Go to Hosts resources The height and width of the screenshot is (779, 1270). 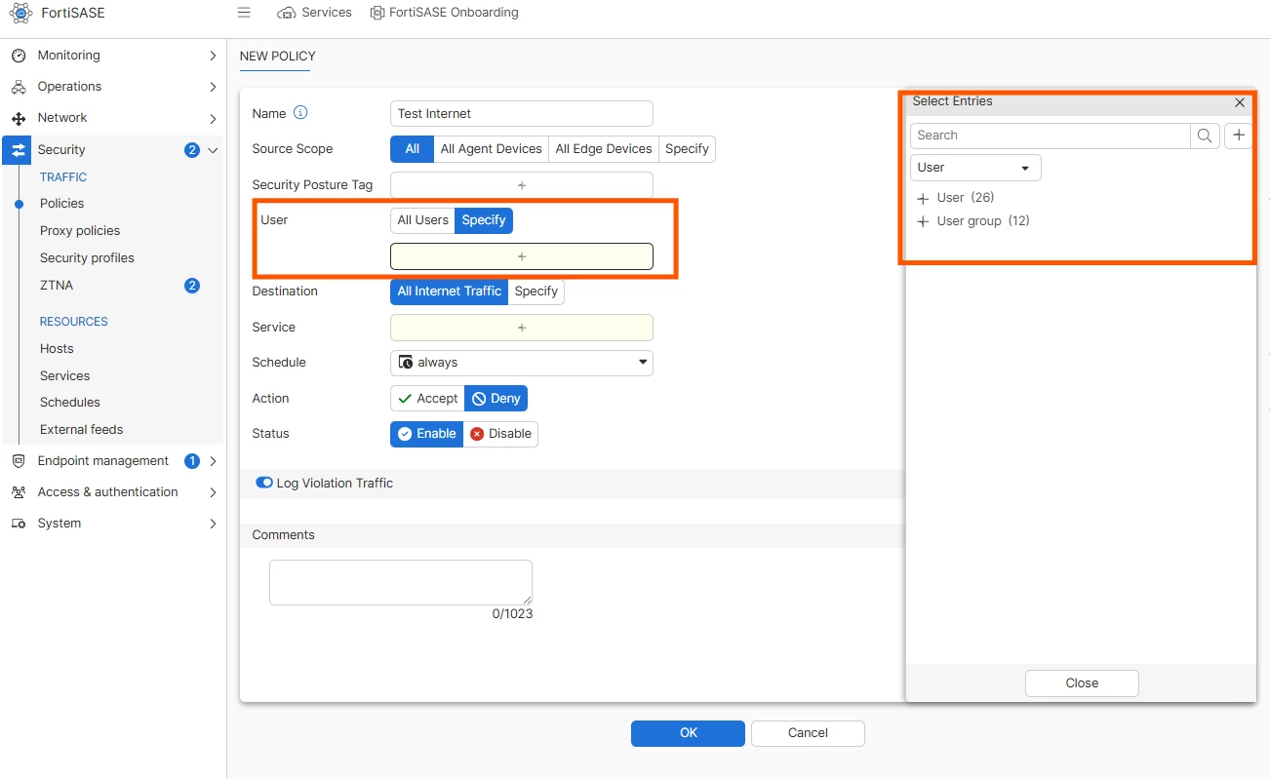[x=57, y=349]
